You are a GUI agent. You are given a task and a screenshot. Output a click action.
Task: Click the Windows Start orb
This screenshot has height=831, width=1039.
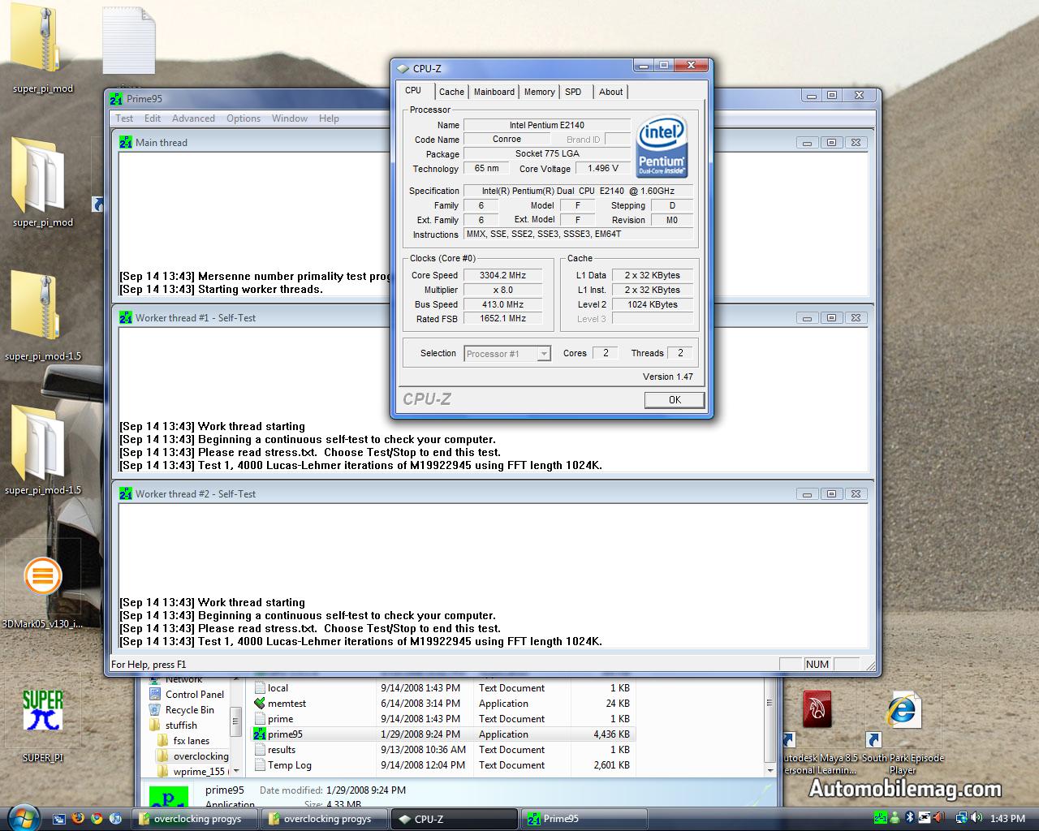tap(23, 816)
